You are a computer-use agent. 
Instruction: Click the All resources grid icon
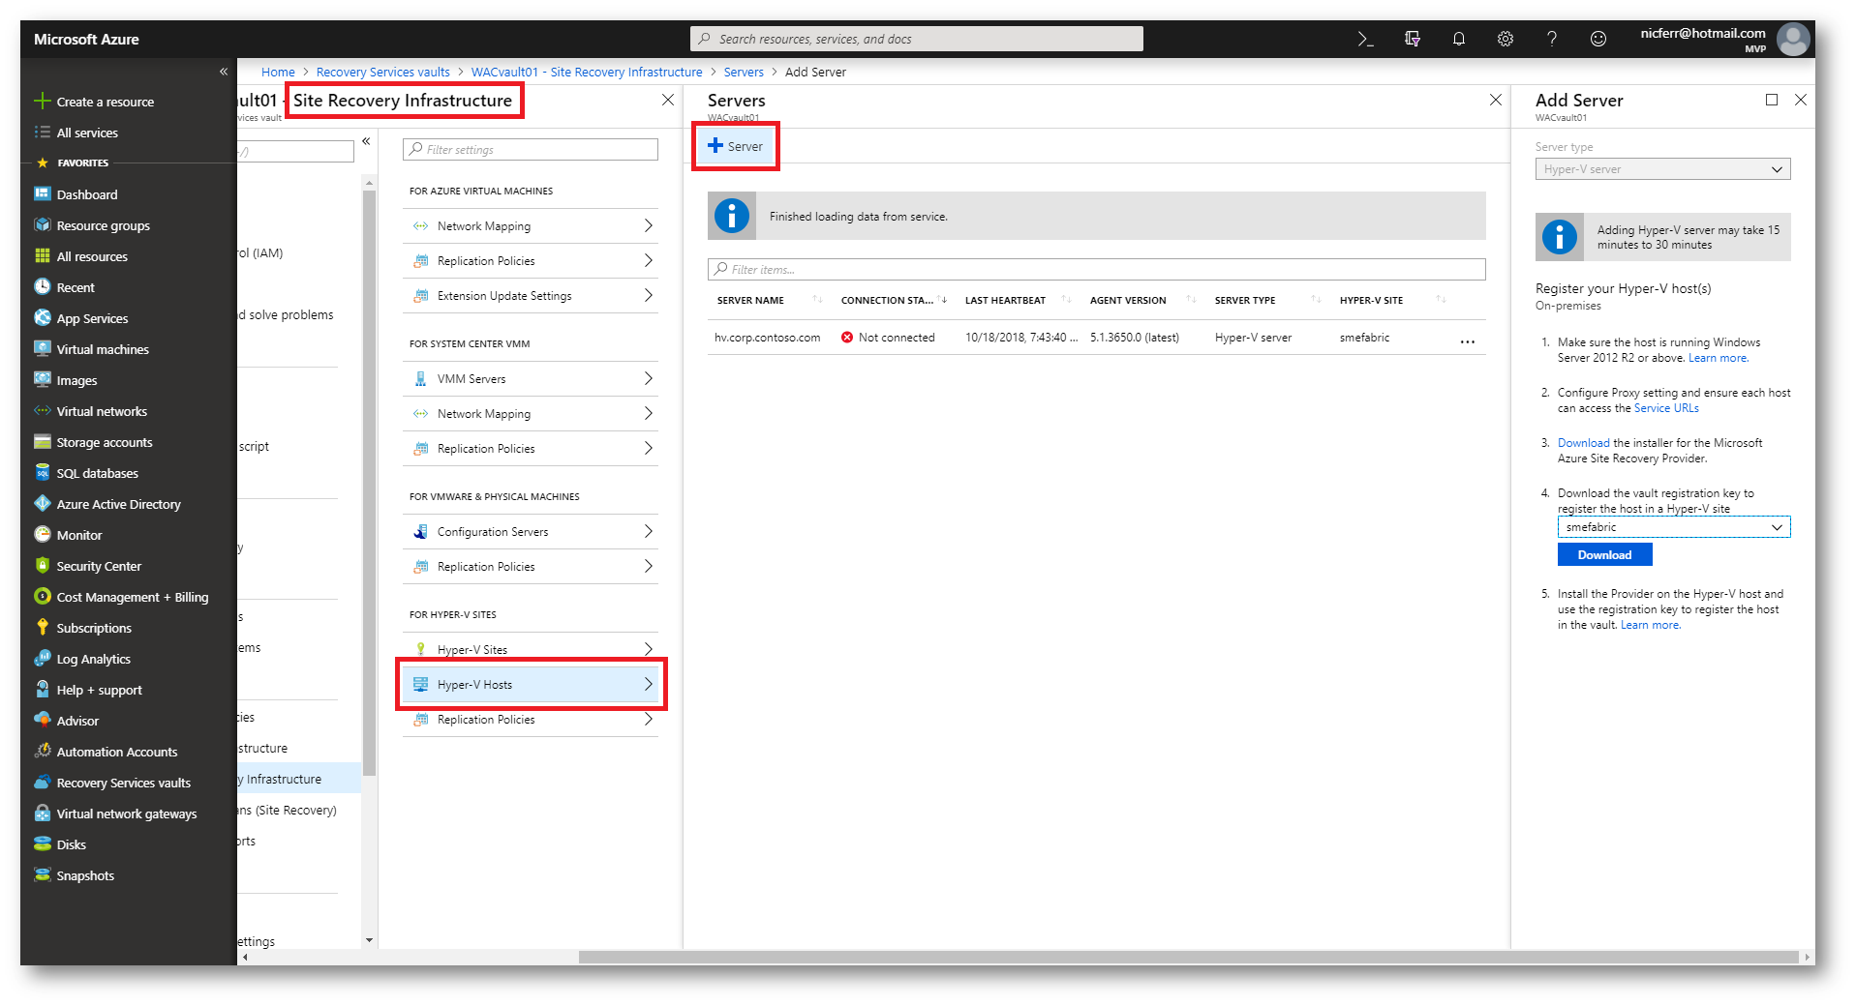(43, 256)
